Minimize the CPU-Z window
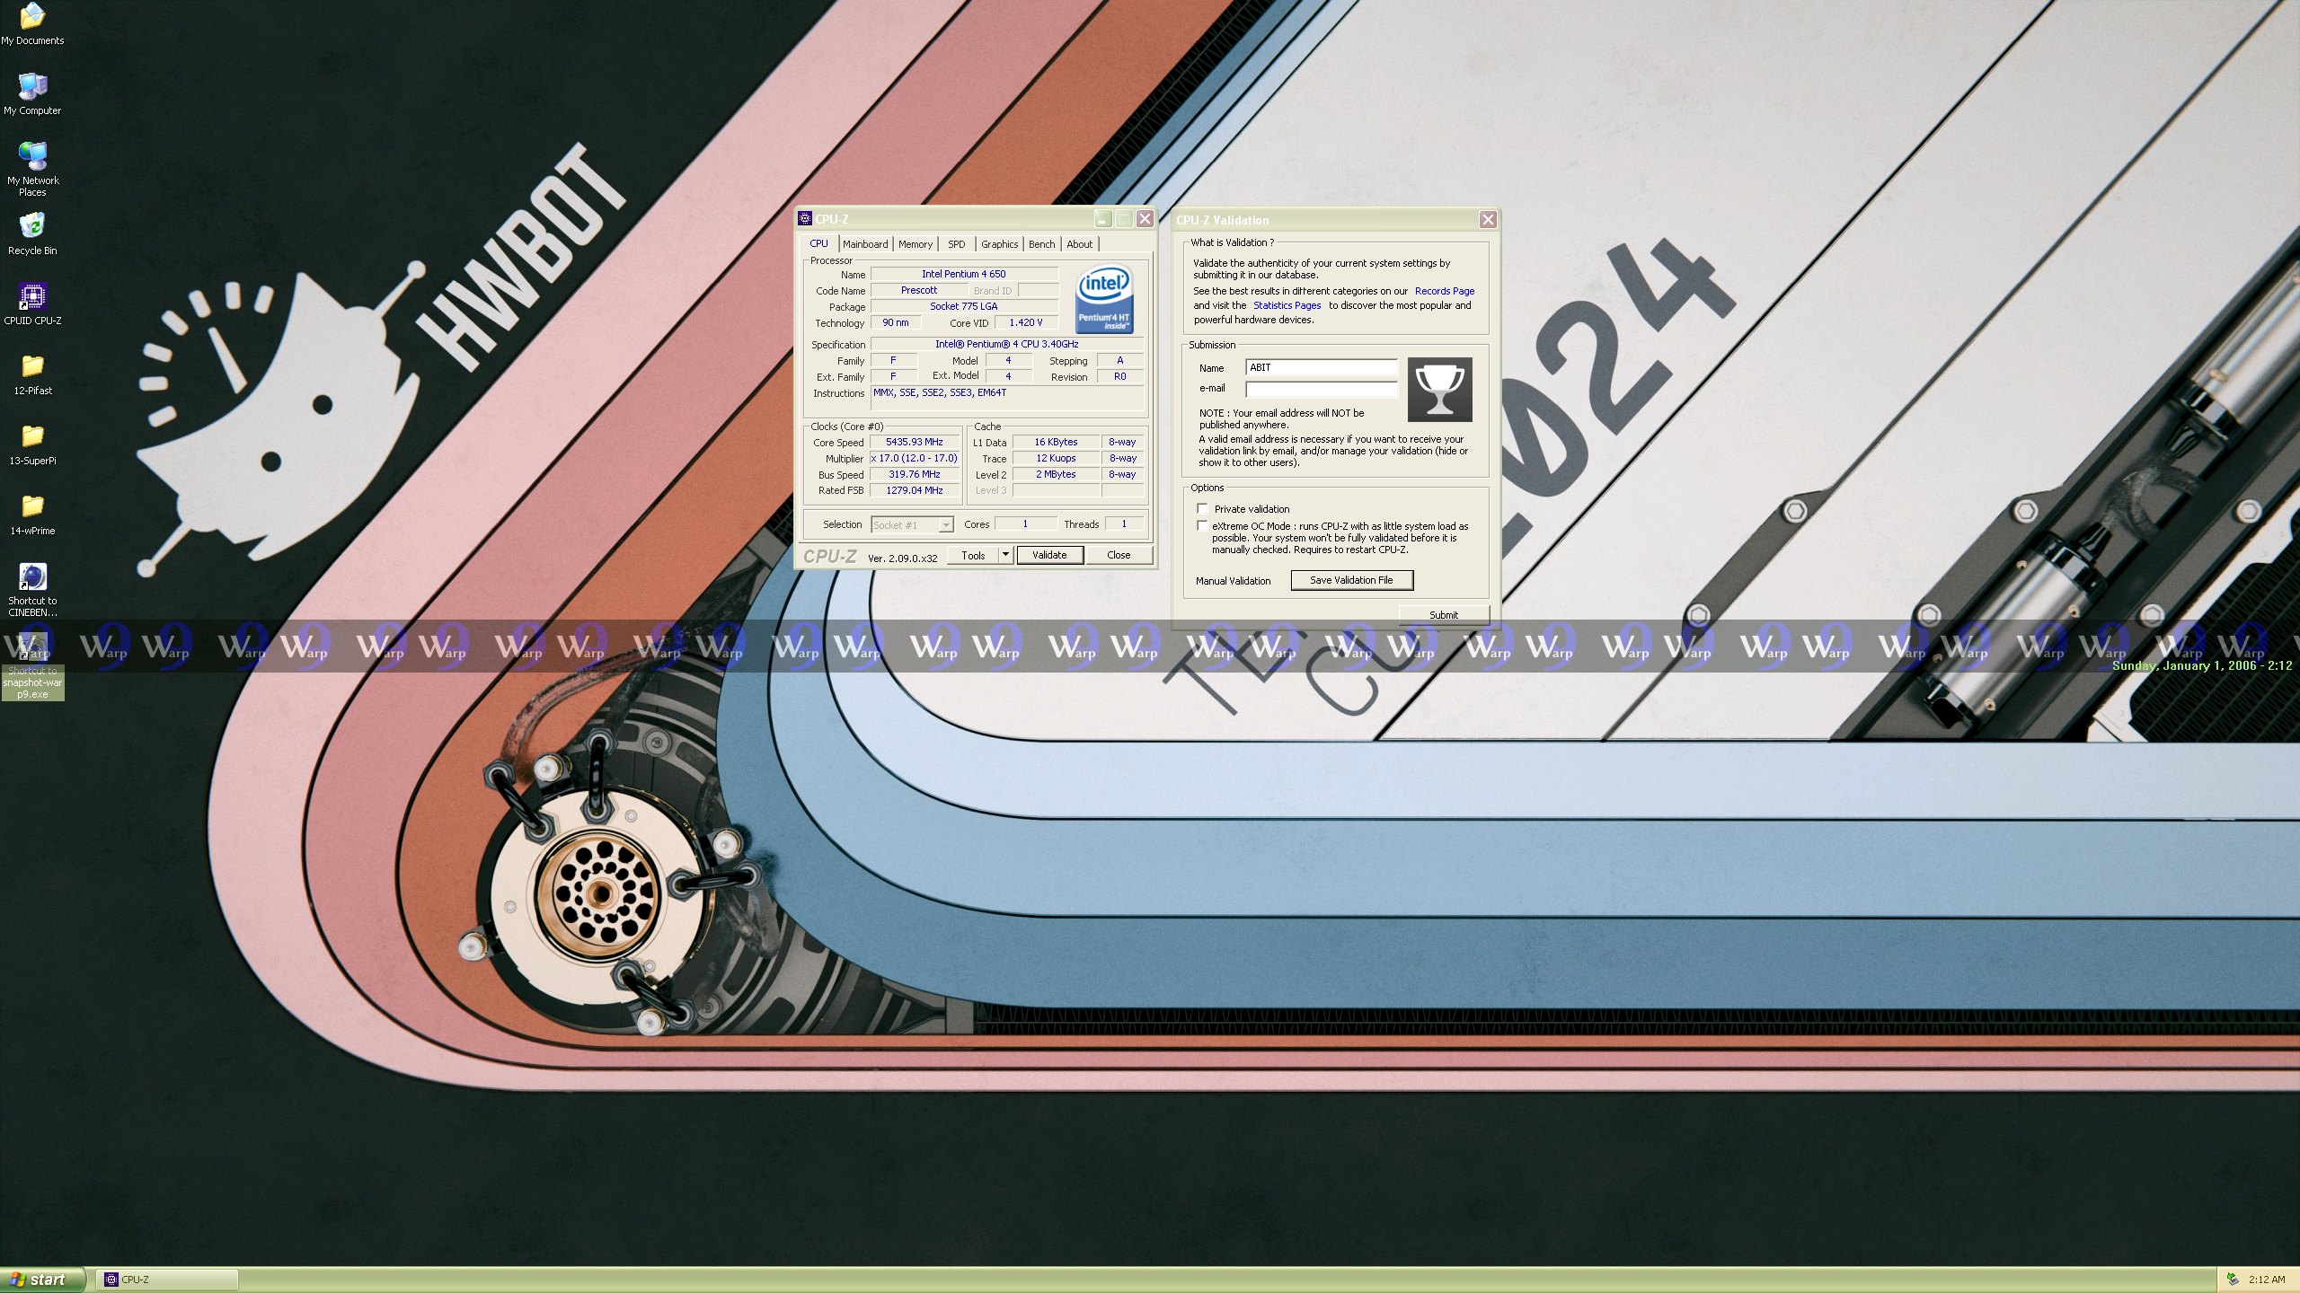Viewport: 2300px width, 1293px height. 1102,219
